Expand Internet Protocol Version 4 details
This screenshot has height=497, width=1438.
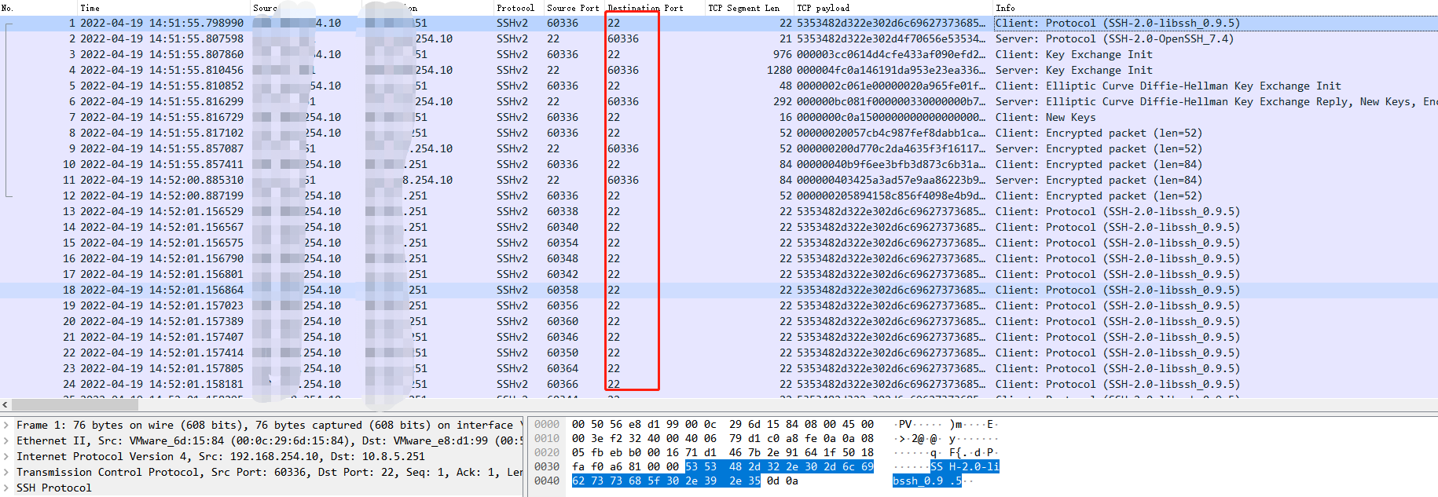coord(7,457)
